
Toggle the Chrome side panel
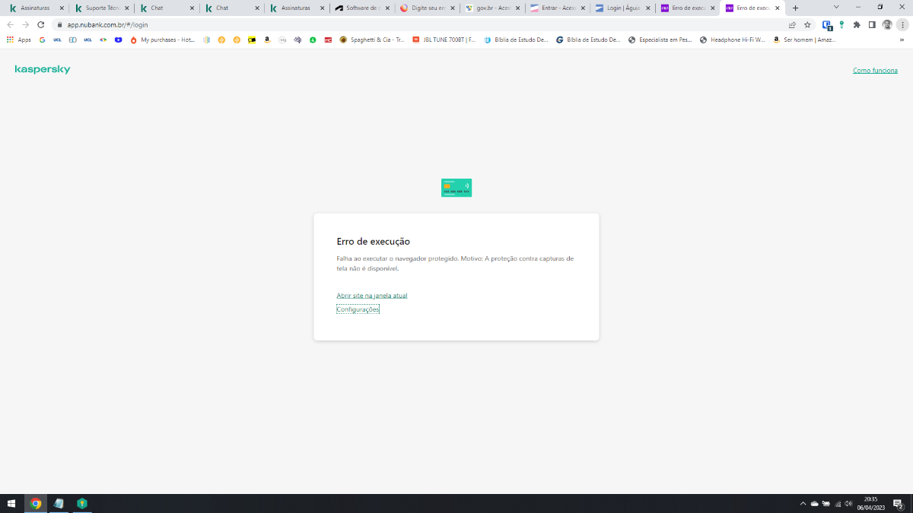coord(872,24)
